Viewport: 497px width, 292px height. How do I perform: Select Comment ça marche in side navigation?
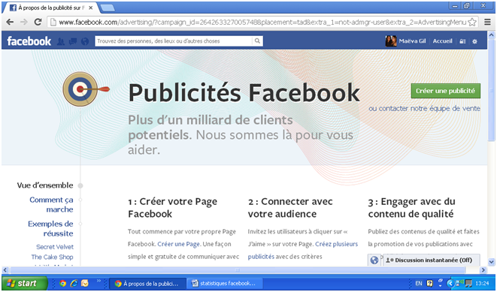pyautogui.click(x=51, y=205)
